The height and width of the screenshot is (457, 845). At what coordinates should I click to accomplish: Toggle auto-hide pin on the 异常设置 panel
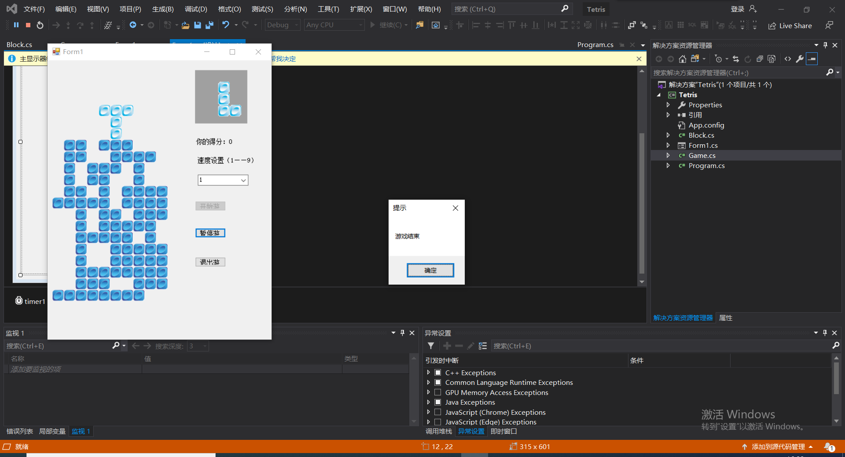pos(825,333)
